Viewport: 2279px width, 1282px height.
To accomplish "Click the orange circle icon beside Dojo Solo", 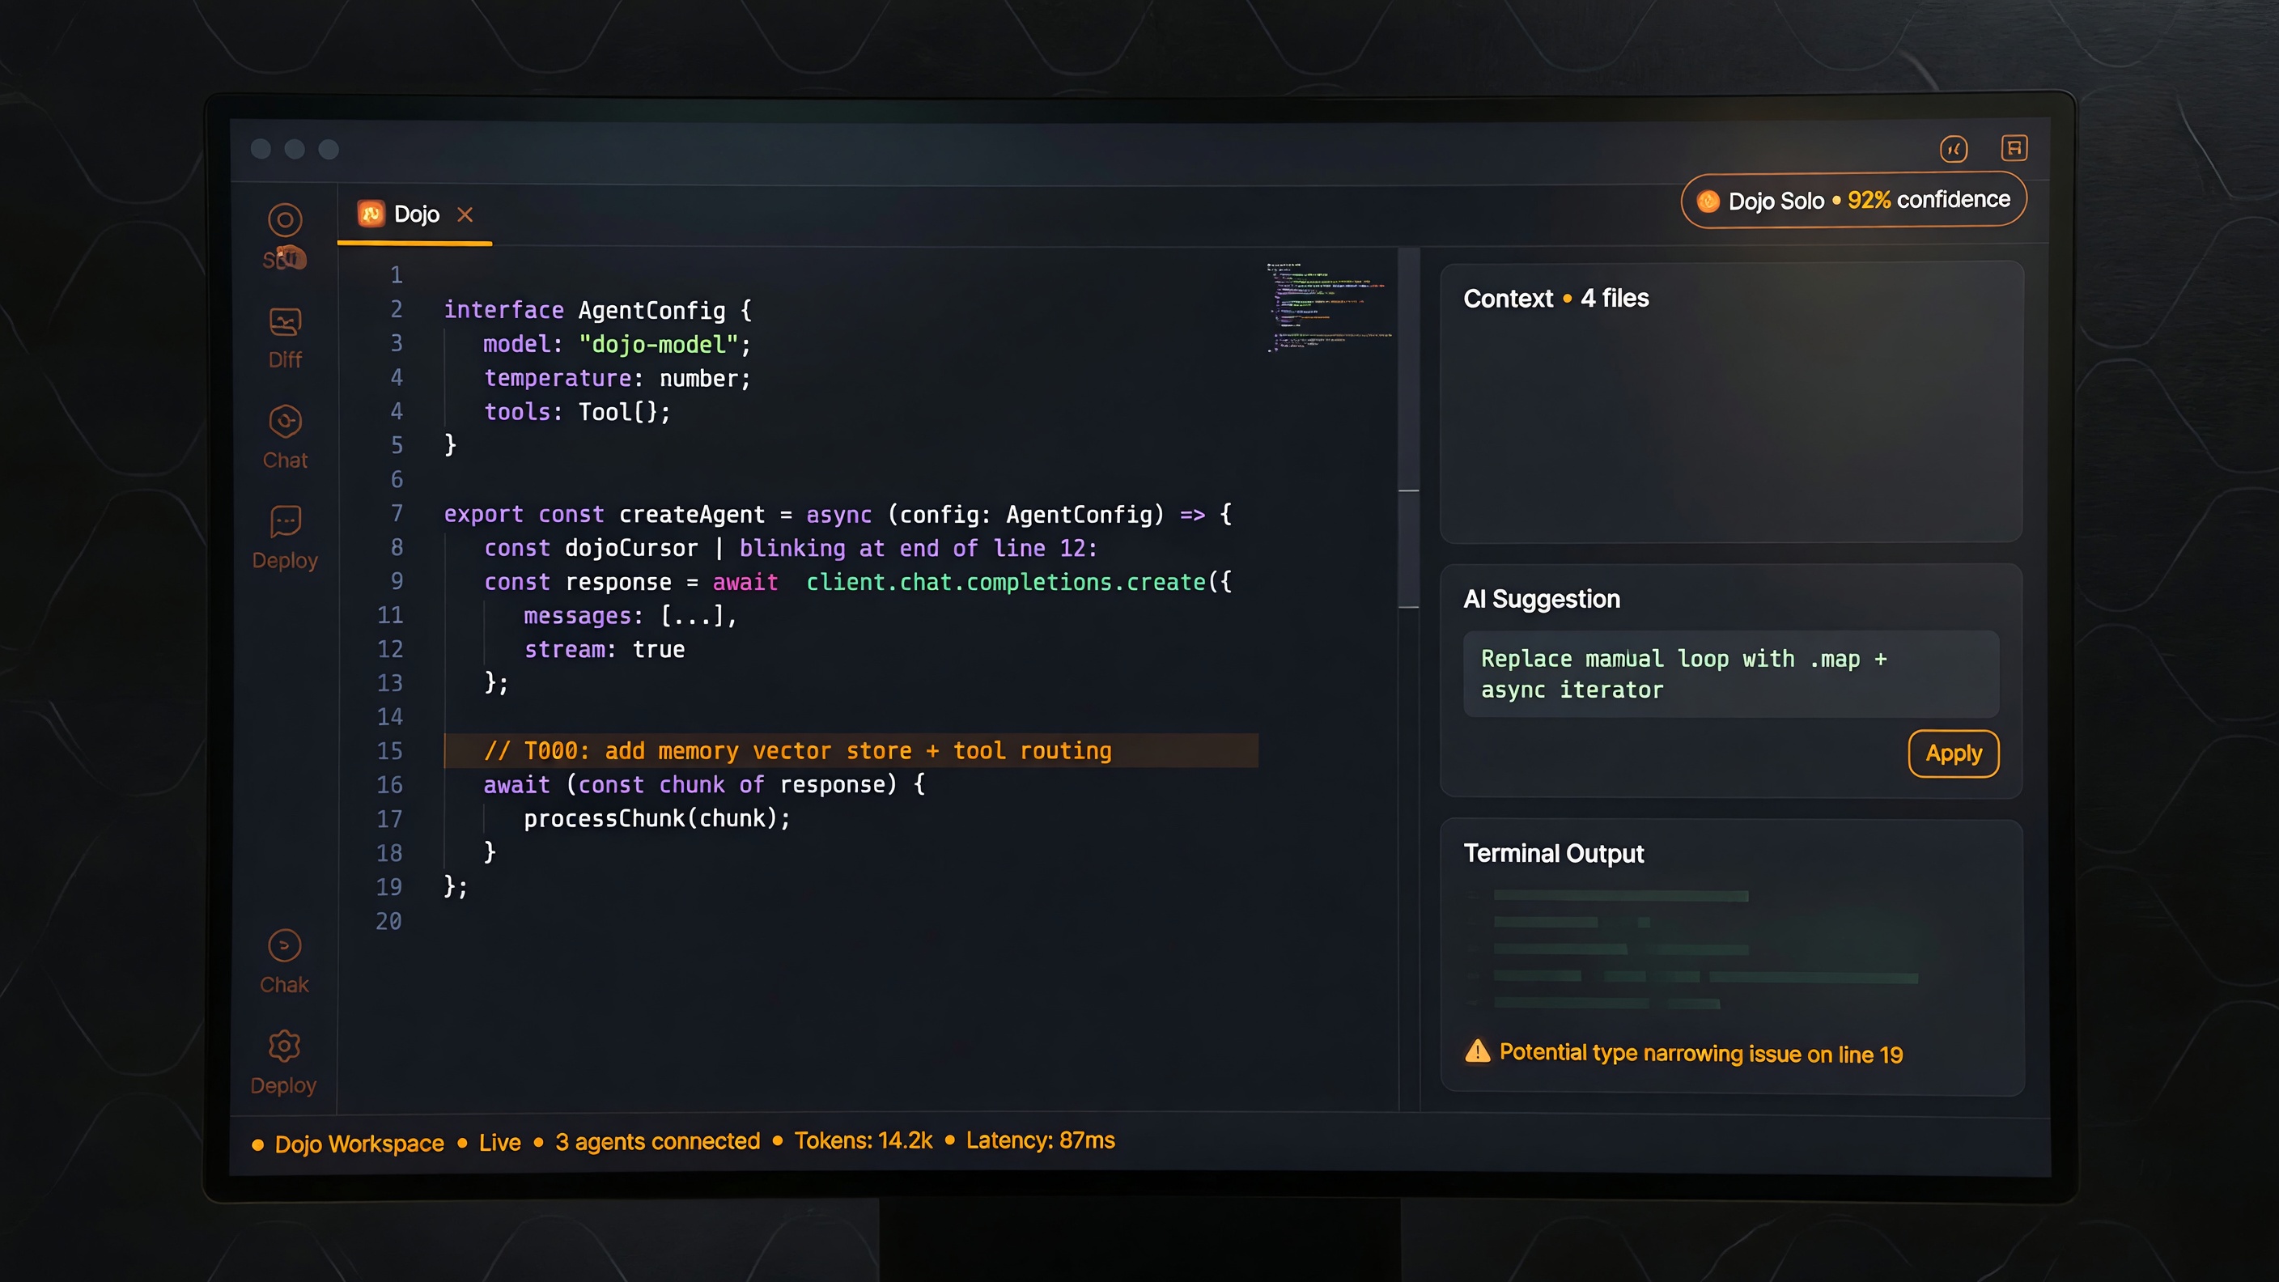I will point(1708,202).
